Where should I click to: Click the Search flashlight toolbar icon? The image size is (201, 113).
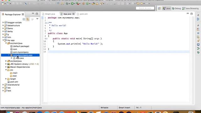(x=101, y=3)
